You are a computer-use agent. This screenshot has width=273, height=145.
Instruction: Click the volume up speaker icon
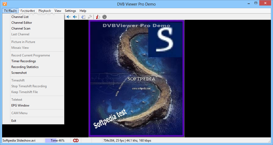point(75,17)
